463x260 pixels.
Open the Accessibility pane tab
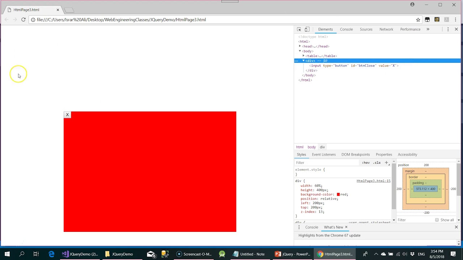coord(407,155)
